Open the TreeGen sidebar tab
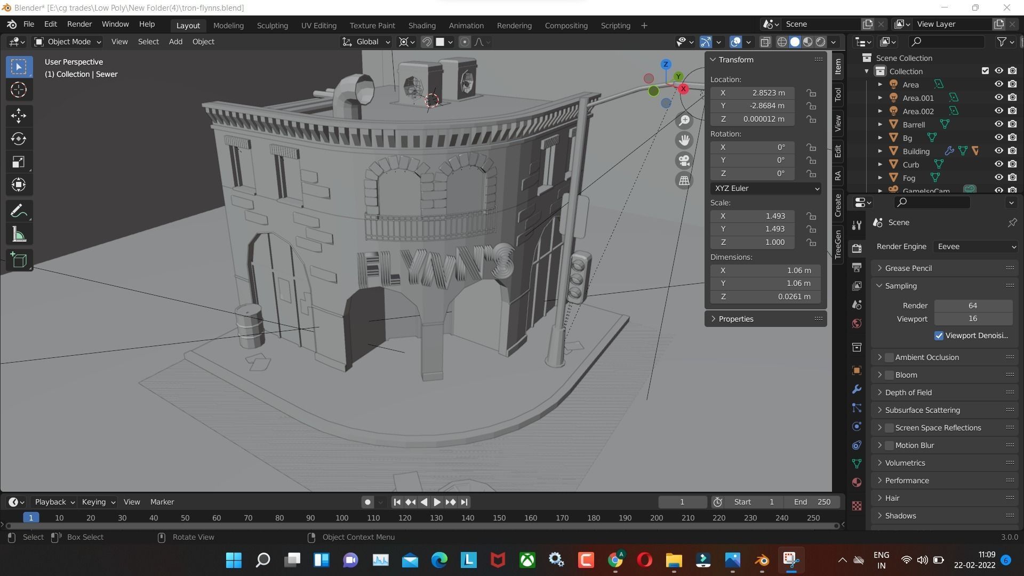The width and height of the screenshot is (1024, 576). (x=838, y=244)
